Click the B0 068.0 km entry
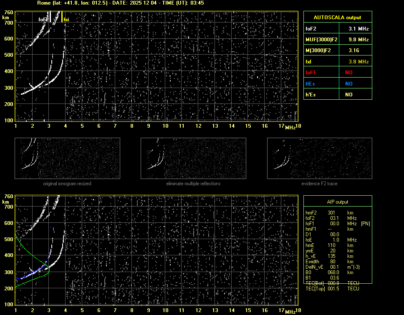The width and height of the screenshot is (404, 315). click(332, 272)
